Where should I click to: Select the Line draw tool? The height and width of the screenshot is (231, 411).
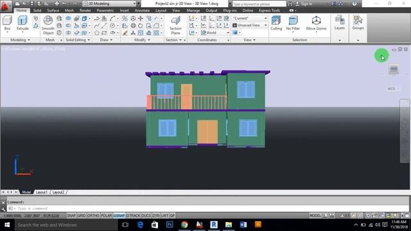(x=104, y=26)
